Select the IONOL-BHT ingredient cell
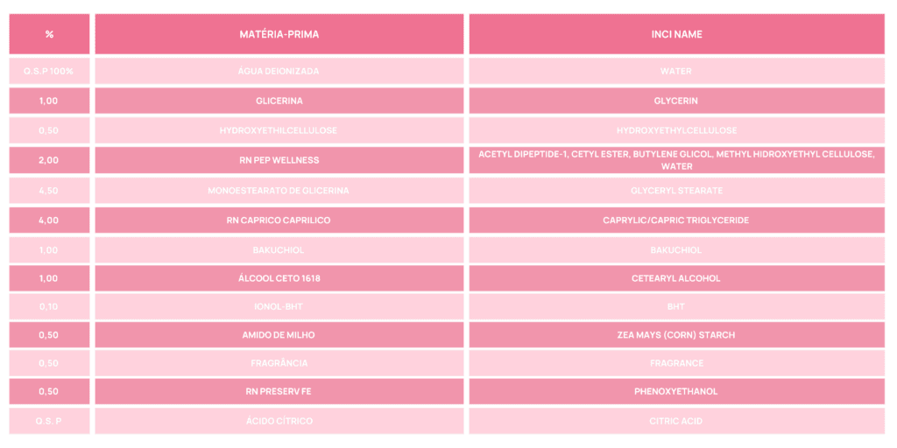This screenshot has width=897, height=448. tap(279, 306)
